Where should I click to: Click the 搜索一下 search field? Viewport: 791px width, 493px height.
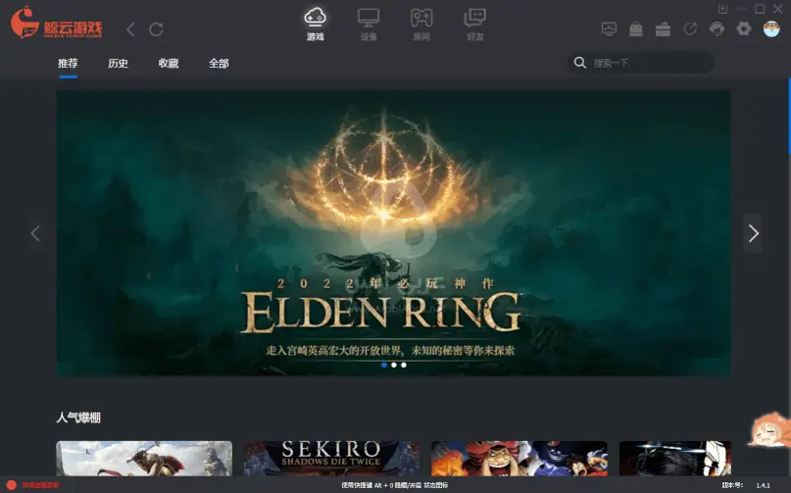[x=647, y=63]
